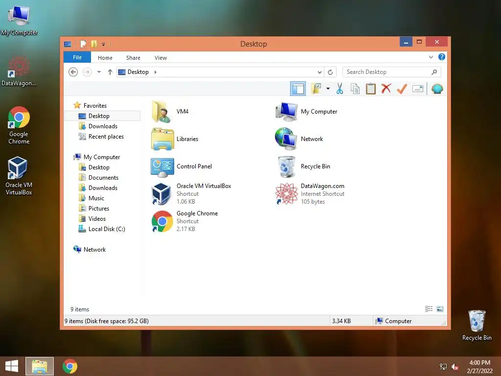Click the search magnifier icon

434,72
